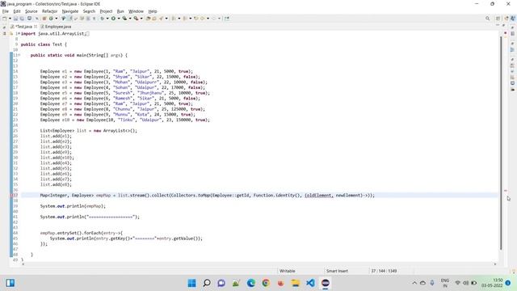The image size is (517, 291).
Task: Open the Windows Start menu
Action: coord(191,283)
